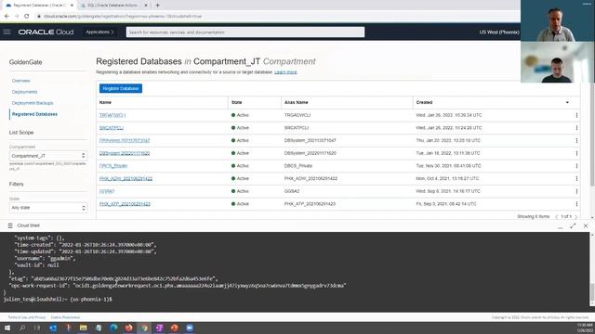Screen dimensions: 595x334
Task: Open the GGBA2 database link
Action: (107, 191)
